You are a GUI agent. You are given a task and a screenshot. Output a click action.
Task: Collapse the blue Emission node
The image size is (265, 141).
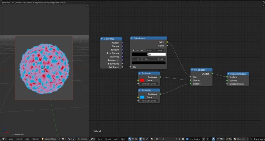(140, 90)
